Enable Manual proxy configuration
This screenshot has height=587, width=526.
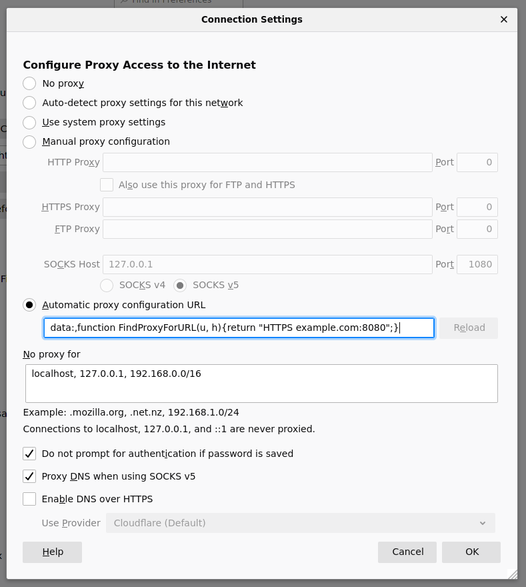(x=29, y=141)
